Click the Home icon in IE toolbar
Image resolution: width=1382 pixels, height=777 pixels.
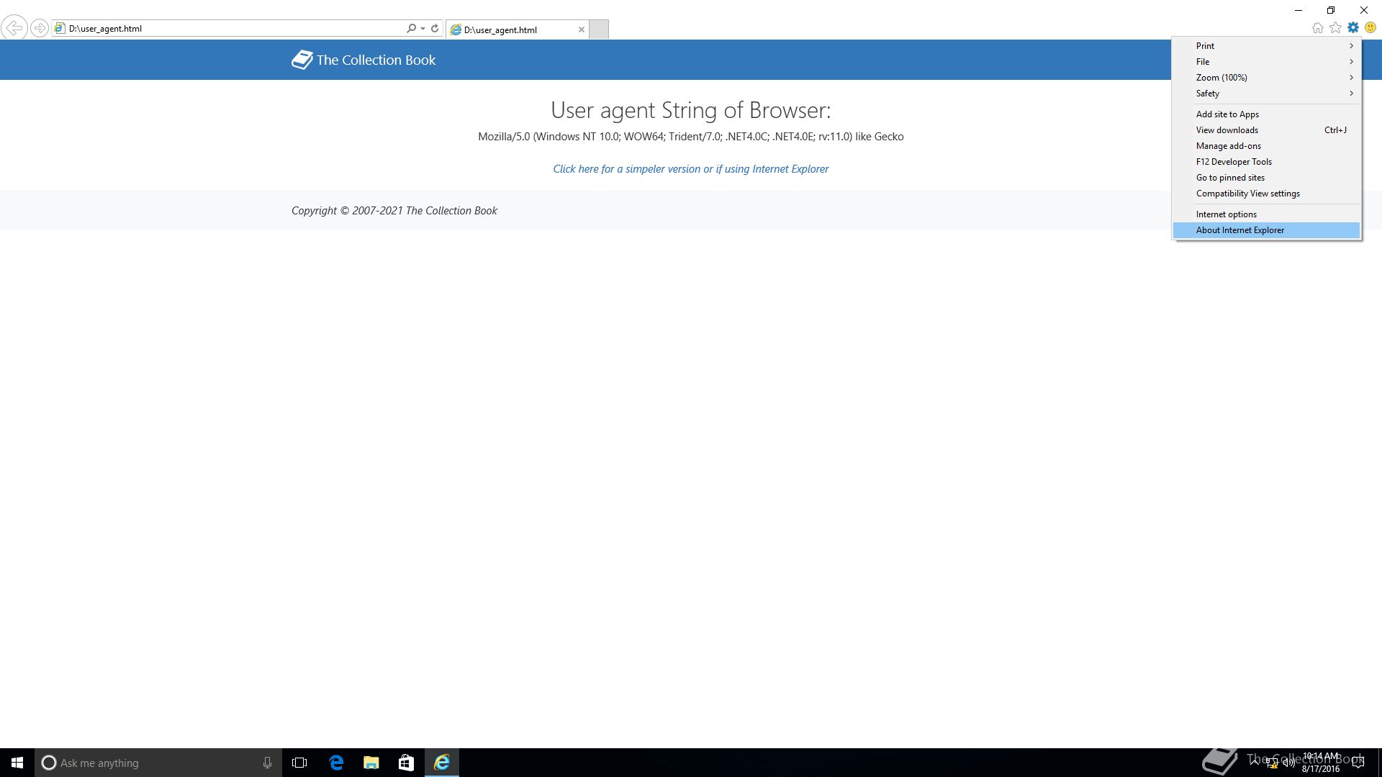point(1318,27)
